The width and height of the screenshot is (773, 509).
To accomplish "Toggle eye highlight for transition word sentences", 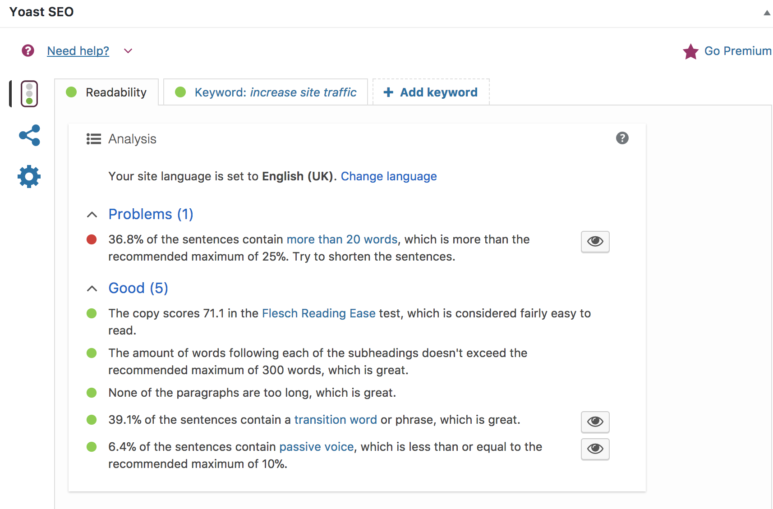I will (x=595, y=422).
